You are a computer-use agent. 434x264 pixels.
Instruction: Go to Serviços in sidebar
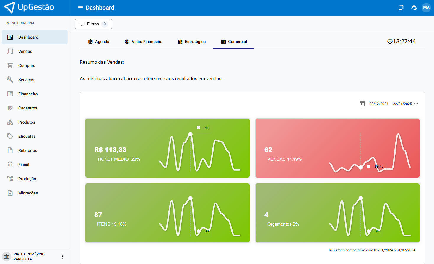coord(26,80)
